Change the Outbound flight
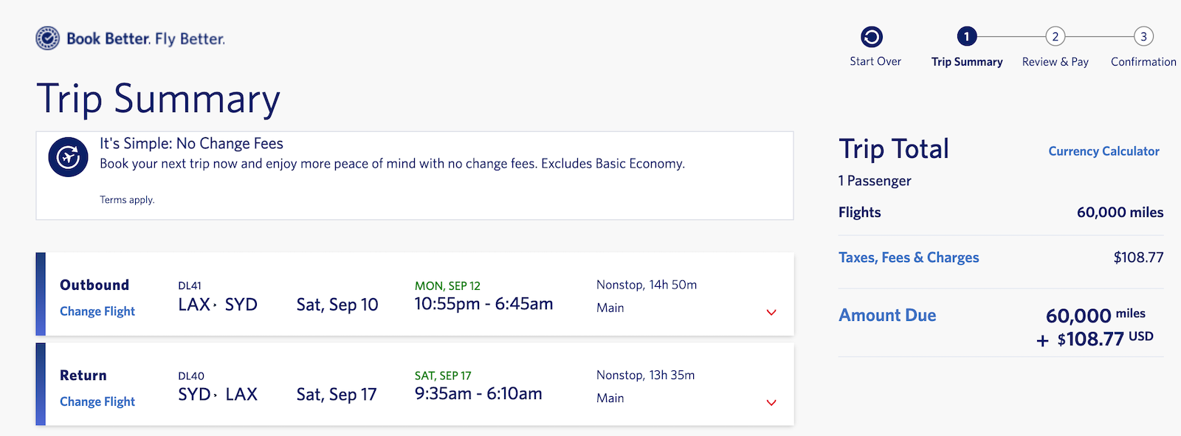The height and width of the screenshot is (436, 1181). 97,311
